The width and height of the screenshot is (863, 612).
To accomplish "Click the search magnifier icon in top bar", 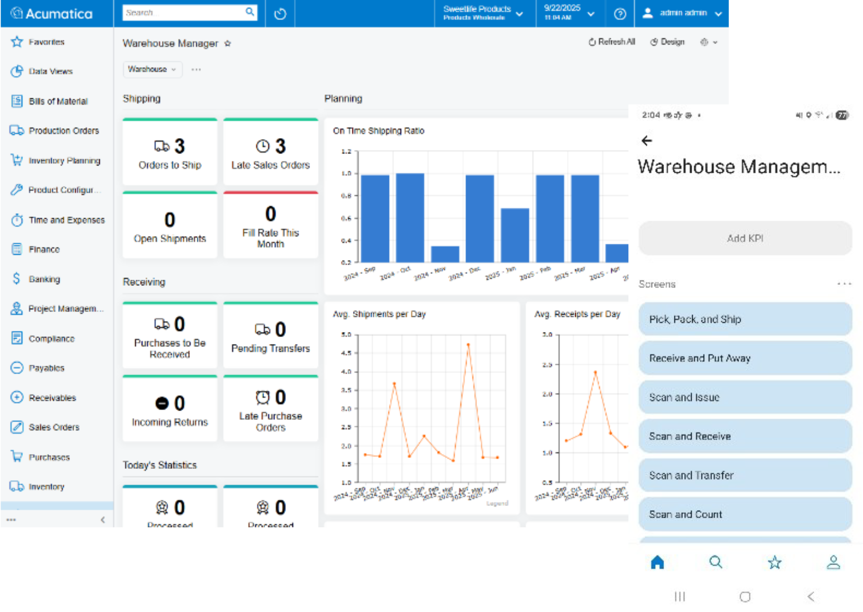I will click(x=250, y=12).
